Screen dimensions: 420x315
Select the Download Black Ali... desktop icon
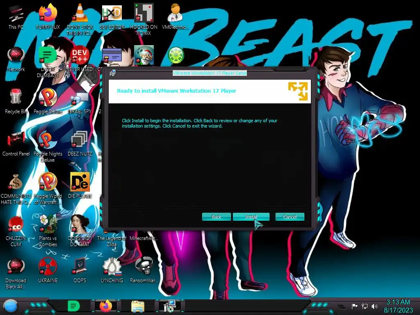tap(16, 273)
